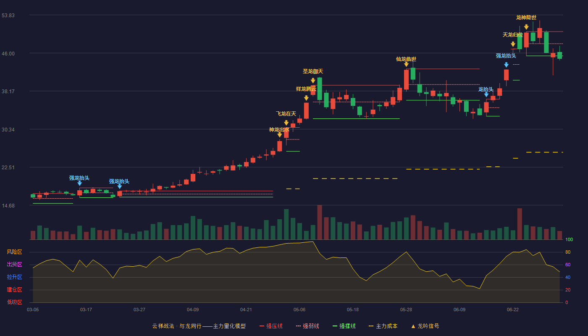Click the 05-06 date label
This screenshot has width=588, height=336.
(299, 310)
